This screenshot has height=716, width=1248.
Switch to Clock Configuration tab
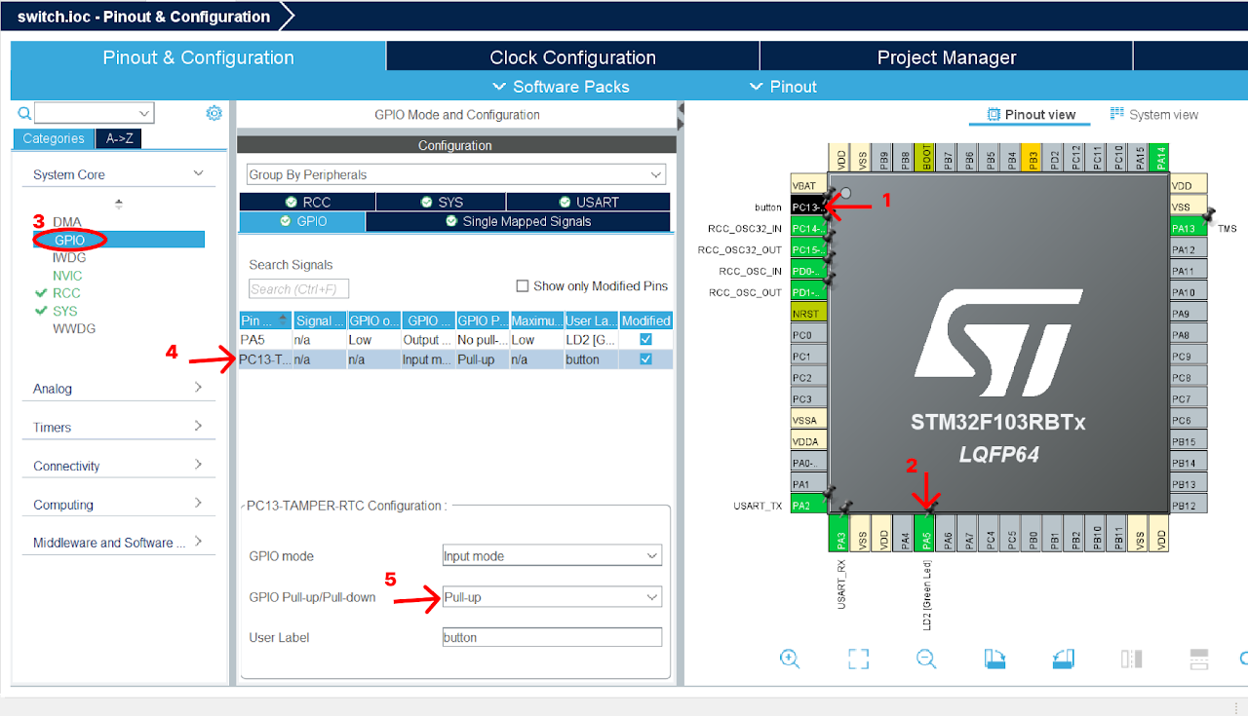coord(572,57)
